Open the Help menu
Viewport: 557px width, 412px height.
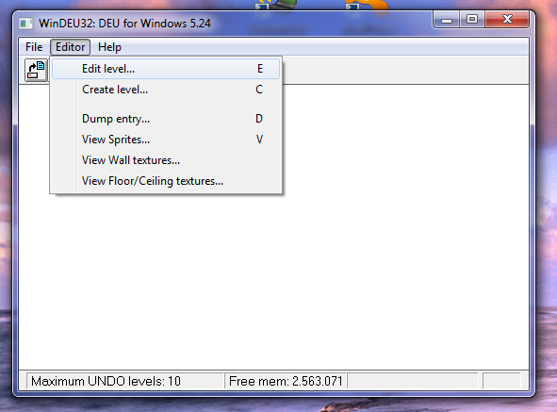tap(109, 47)
